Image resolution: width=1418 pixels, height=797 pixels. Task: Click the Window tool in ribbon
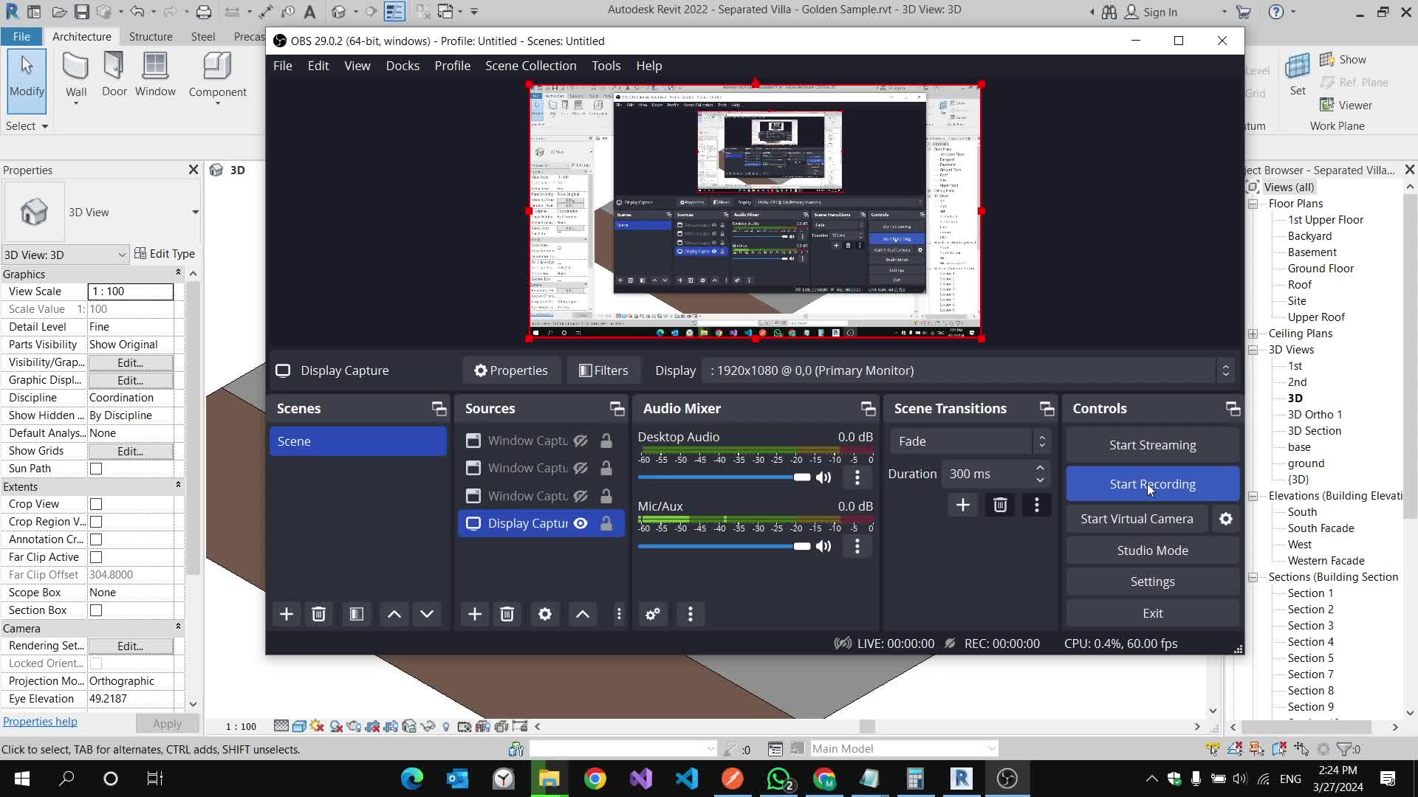tap(155, 74)
